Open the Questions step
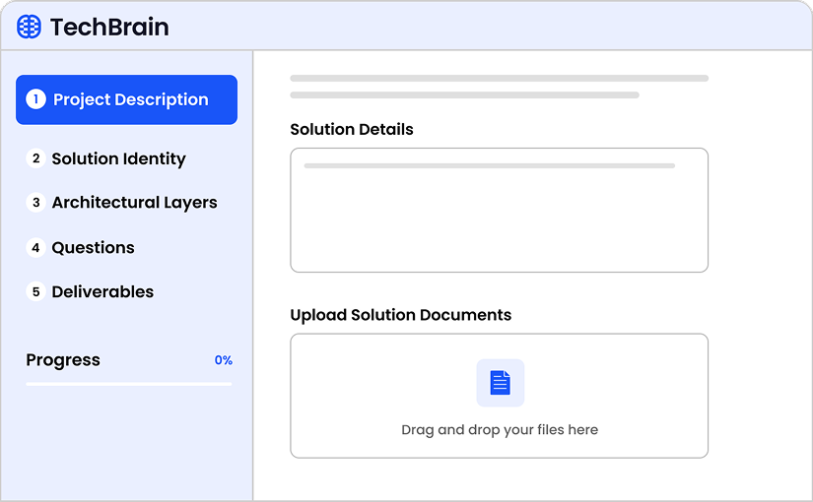This screenshot has width=813, height=502. pyautogui.click(x=93, y=248)
